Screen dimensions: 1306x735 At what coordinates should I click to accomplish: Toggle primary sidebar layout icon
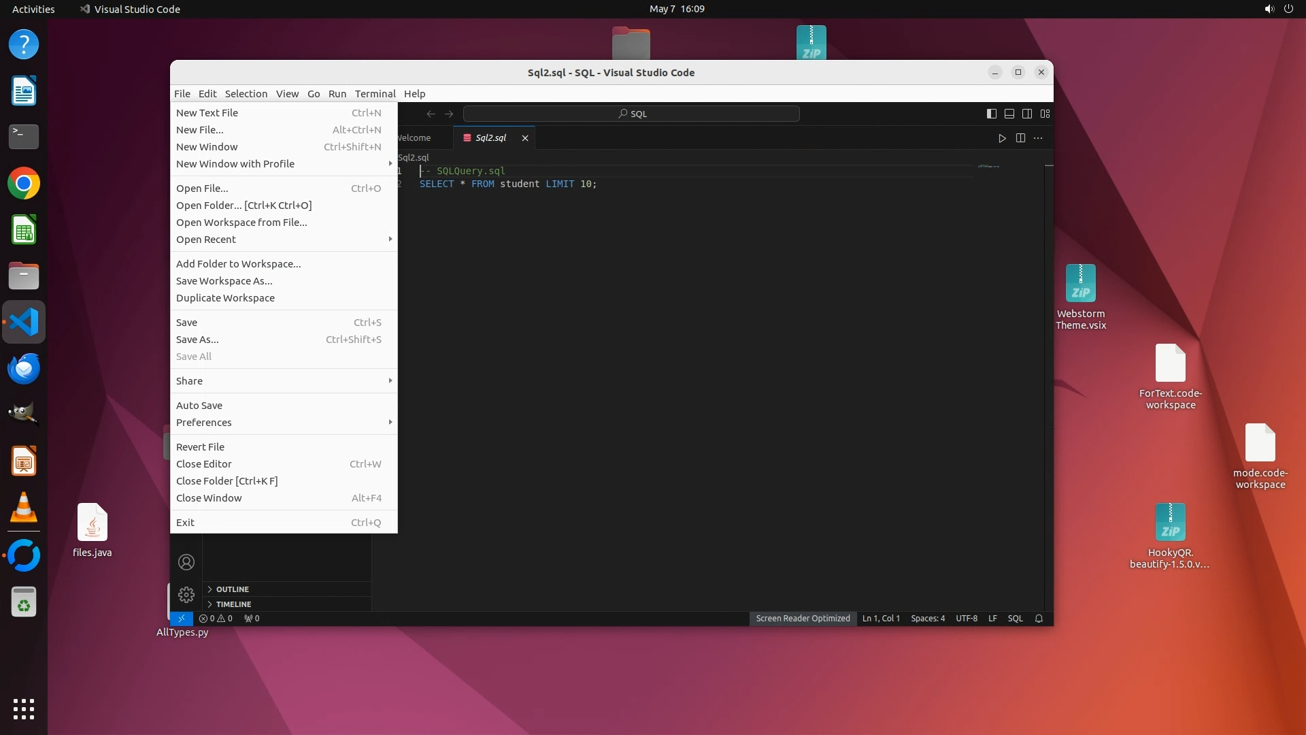pyautogui.click(x=992, y=114)
